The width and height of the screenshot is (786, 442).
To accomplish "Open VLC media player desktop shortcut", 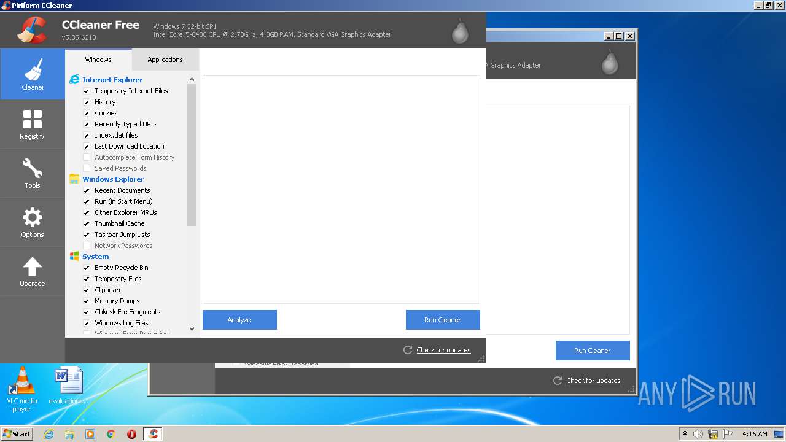I will click(22, 390).
